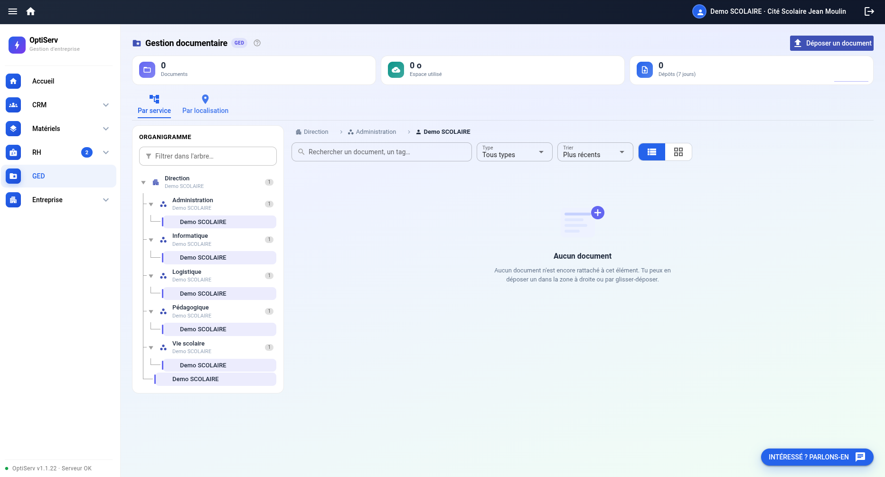Expand the CRM chevron
The width and height of the screenshot is (885, 477).
[106, 105]
